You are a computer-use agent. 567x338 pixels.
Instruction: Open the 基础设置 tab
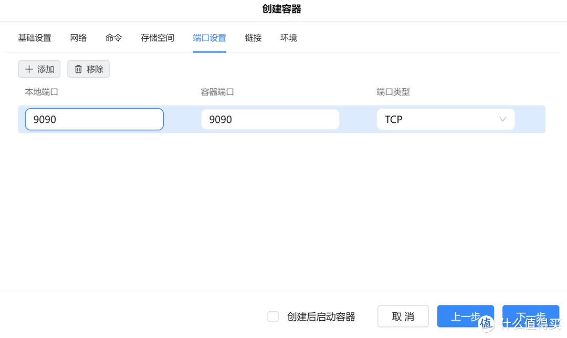click(x=35, y=38)
